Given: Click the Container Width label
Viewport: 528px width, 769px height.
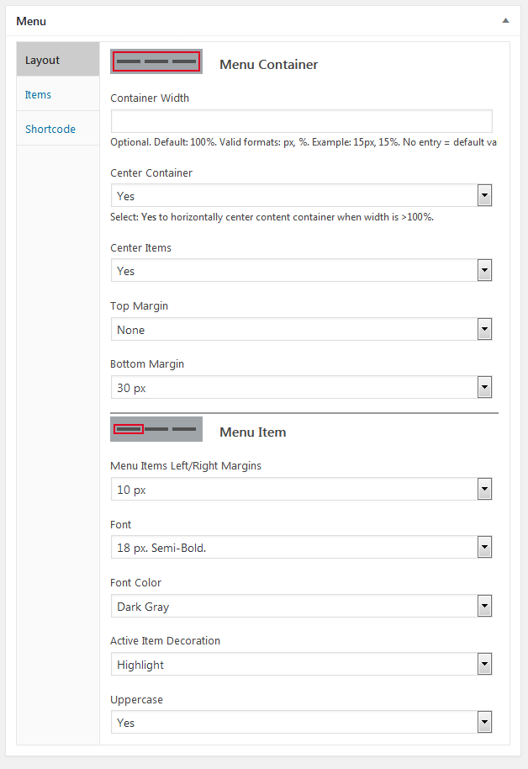Looking at the screenshot, I should (150, 98).
